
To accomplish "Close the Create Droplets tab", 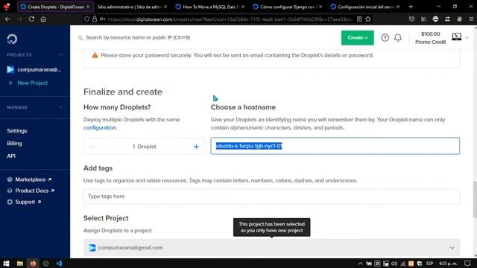I will pos(88,7).
